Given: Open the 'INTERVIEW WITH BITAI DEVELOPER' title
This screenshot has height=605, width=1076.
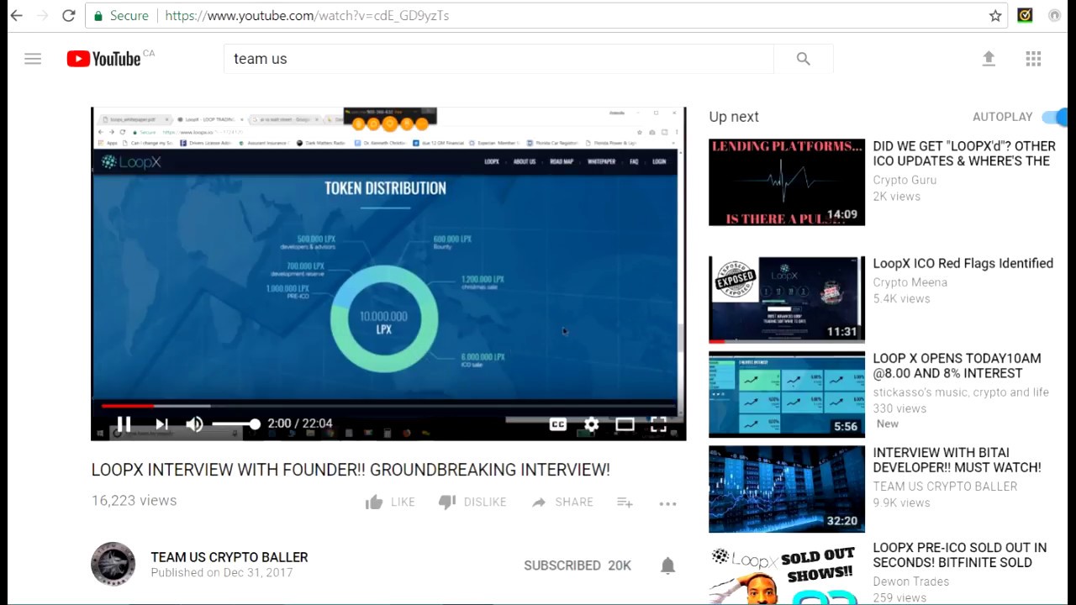Looking at the screenshot, I should pos(957,460).
